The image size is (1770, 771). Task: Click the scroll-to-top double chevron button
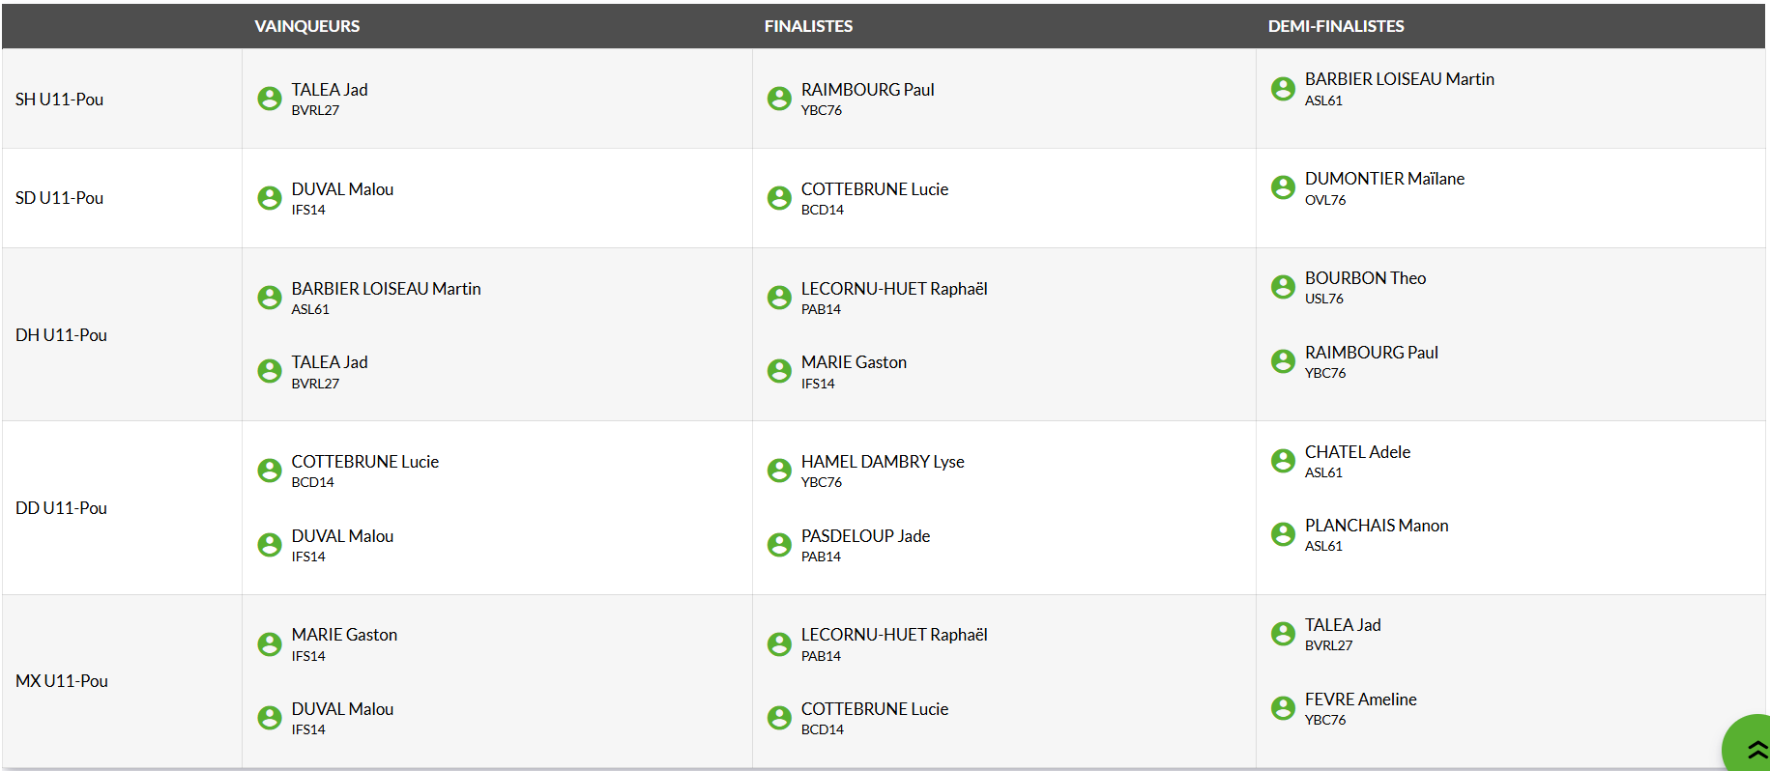click(x=1755, y=750)
